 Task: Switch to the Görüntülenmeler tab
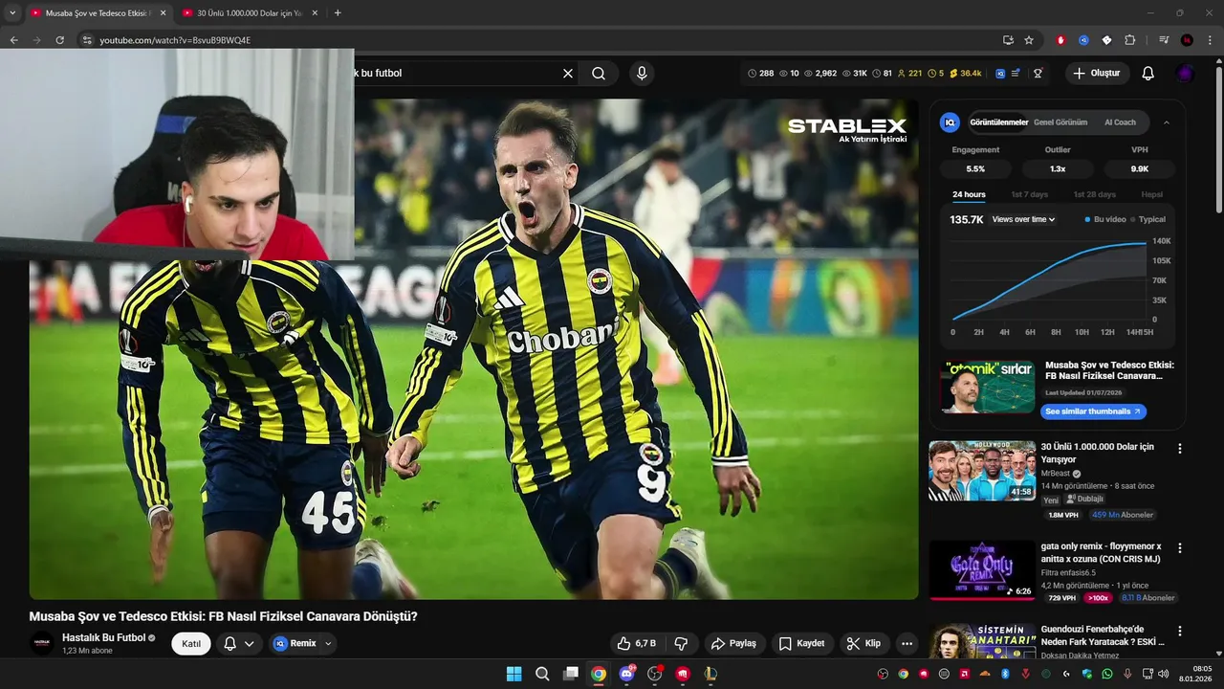[x=998, y=122]
